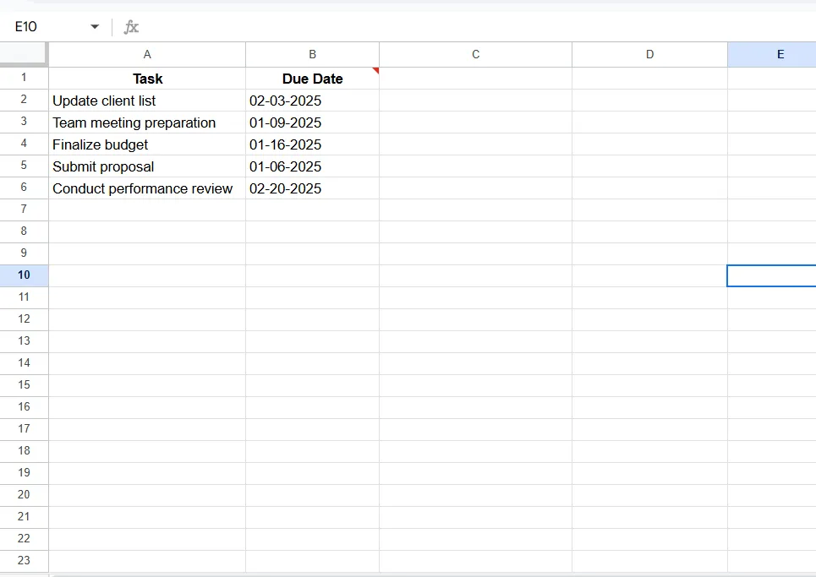Select row 19 header
This screenshot has height=577, width=816.
pyautogui.click(x=24, y=472)
